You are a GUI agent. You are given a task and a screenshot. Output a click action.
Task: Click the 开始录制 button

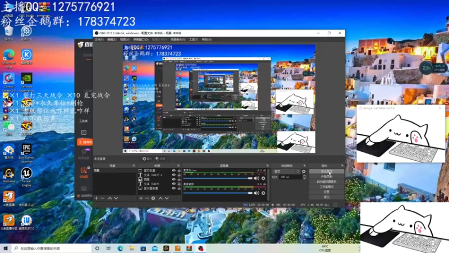327,177
